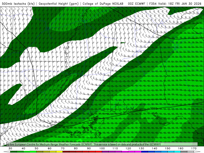Click the '50' color scale label
The width and height of the screenshot is (204, 153).
point(36,148)
